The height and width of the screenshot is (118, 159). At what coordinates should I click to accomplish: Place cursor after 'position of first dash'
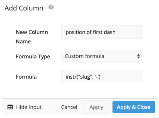click(x=116, y=32)
